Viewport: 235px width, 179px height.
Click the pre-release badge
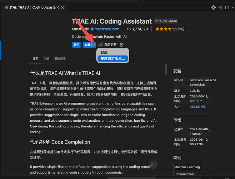[166, 21]
